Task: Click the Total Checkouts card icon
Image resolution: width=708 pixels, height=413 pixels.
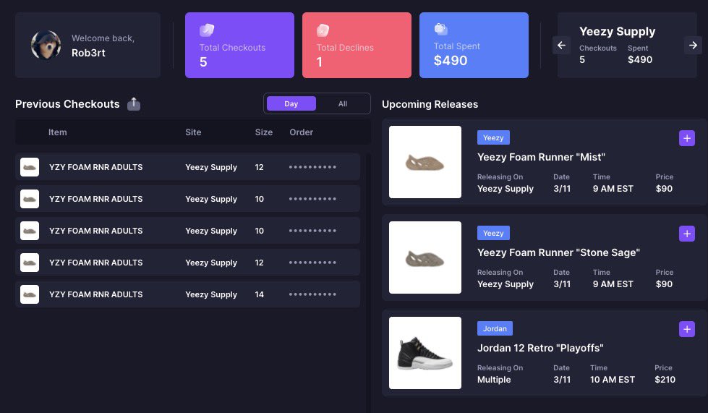Action: 207,30
